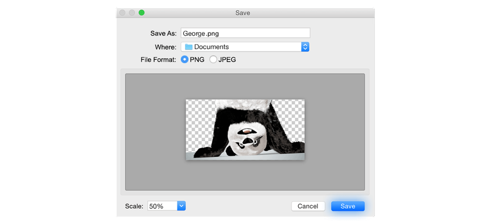This screenshot has width=490, height=221.
Task: Click the panda preview thumbnail
Action: point(245,129)
